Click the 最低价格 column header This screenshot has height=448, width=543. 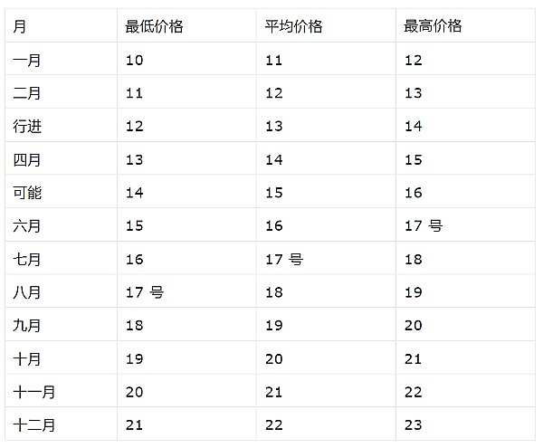(154, 26)
